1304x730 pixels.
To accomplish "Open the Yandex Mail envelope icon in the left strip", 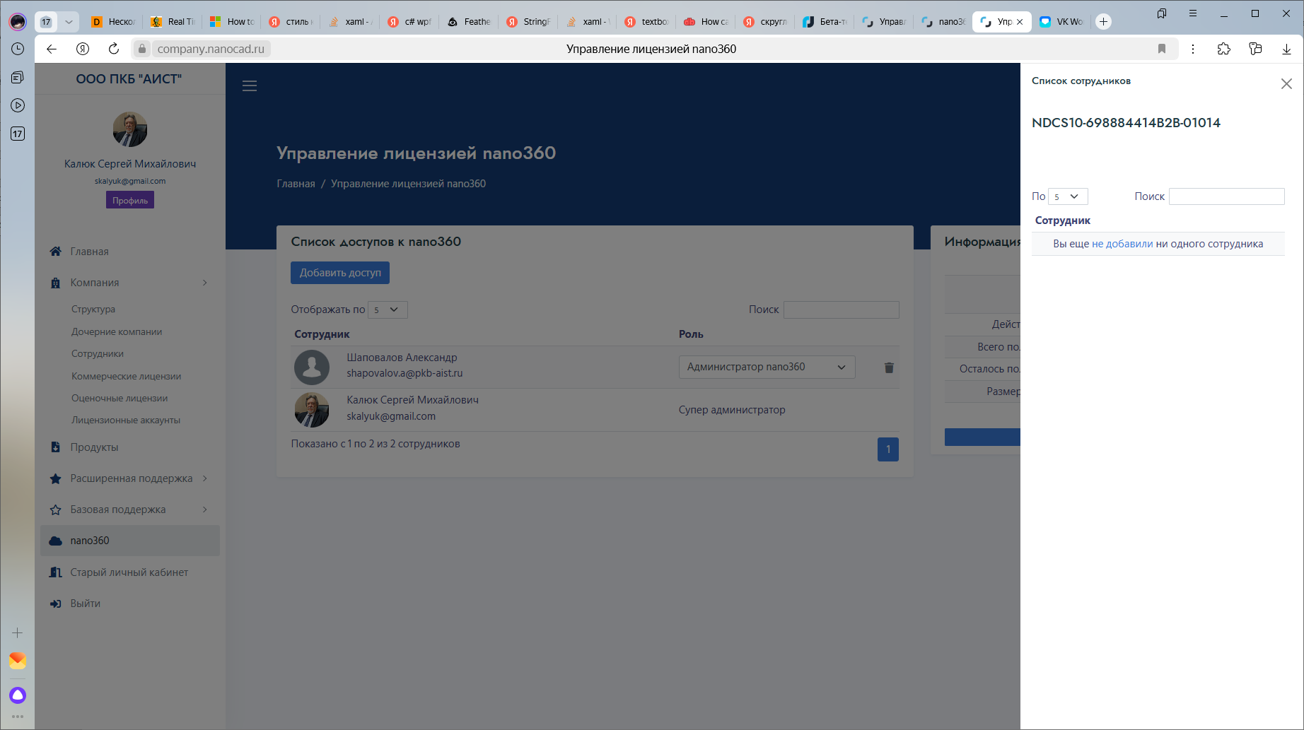I will 18,661.
